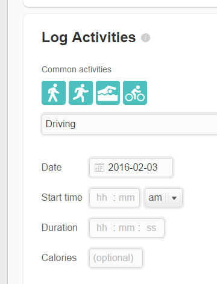The width and height of the screenshot is (217, 284).
Task: Choose the Swimming activity icon
Action: [x=108, y=93]
